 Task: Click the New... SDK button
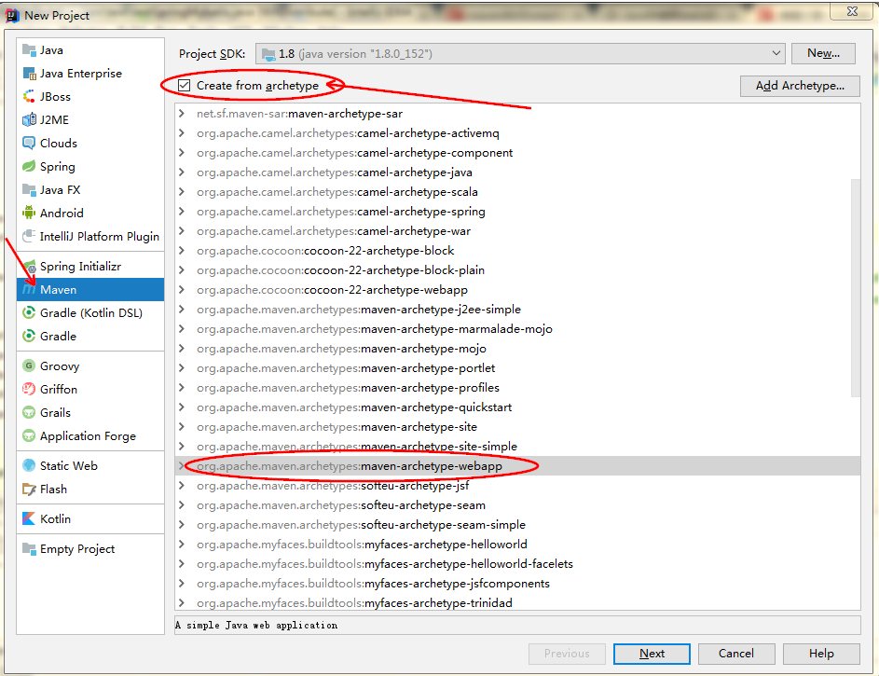click(823, 53)
